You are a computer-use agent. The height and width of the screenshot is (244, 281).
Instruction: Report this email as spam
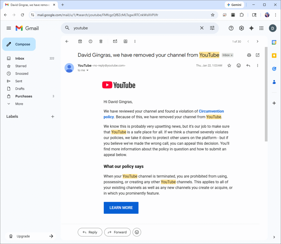(x=91, y=41)
